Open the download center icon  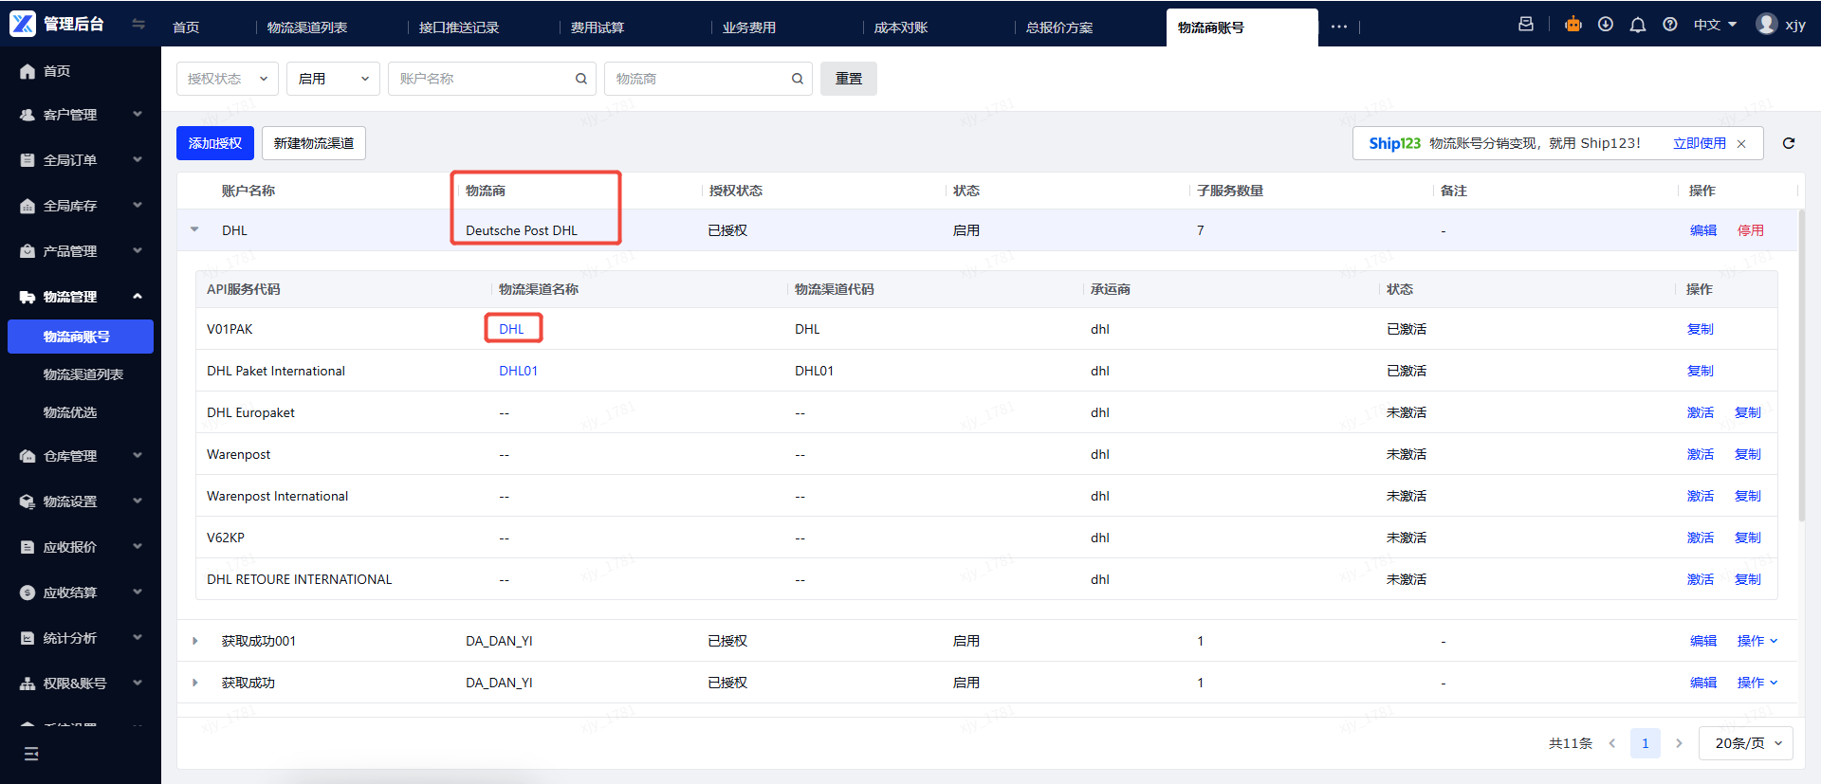1606,25
